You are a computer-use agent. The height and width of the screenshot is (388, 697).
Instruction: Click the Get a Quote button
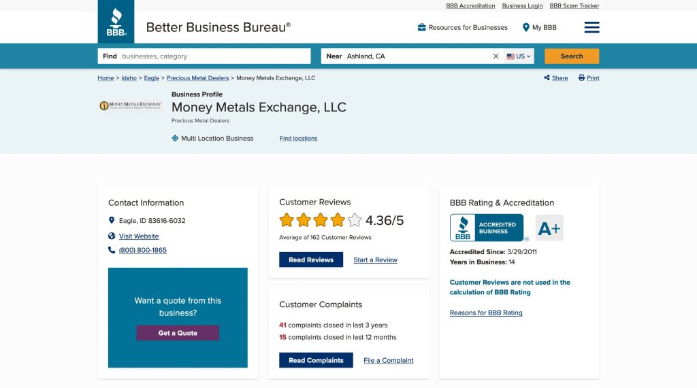click(178, 333)
